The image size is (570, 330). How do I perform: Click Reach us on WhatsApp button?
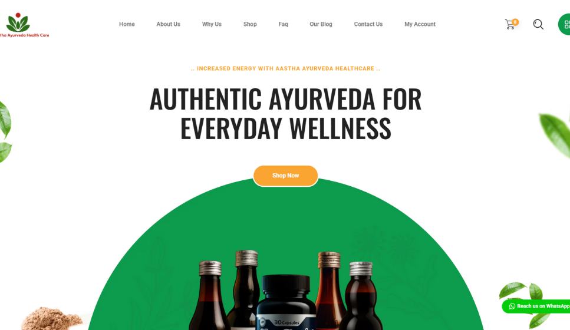pos(536,306)
